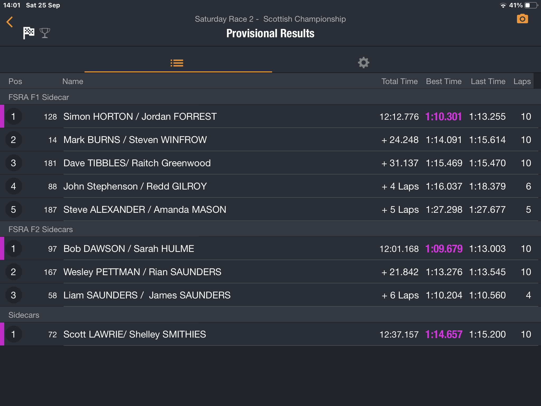Tap best time 1:27.298
This screenshot has width=541, height=406.
(x=444, y=210)
